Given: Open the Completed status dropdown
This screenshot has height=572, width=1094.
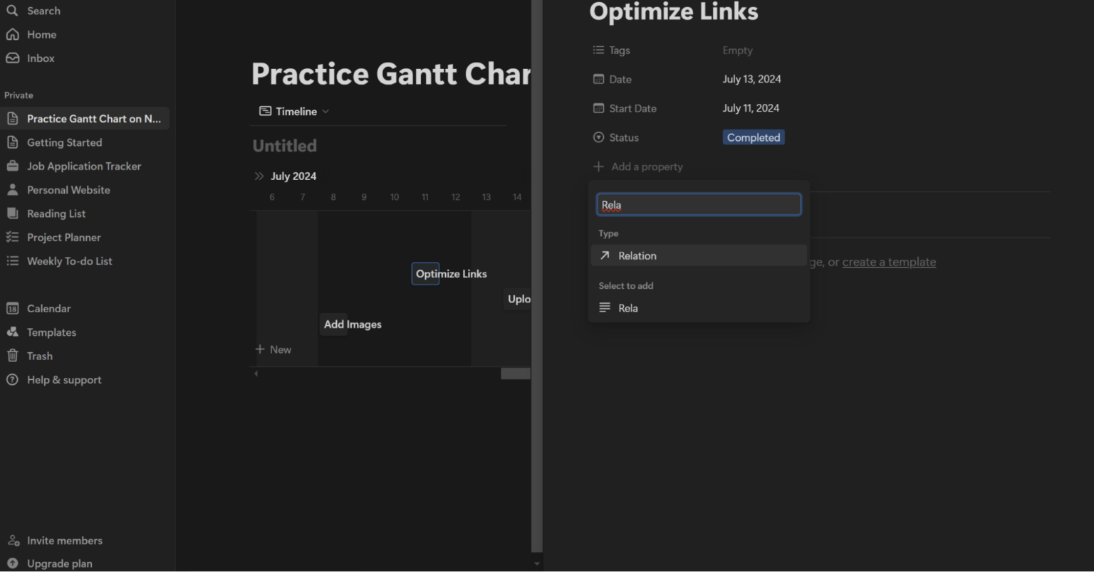Looking at the screenshot, I should tap(753, 137).
